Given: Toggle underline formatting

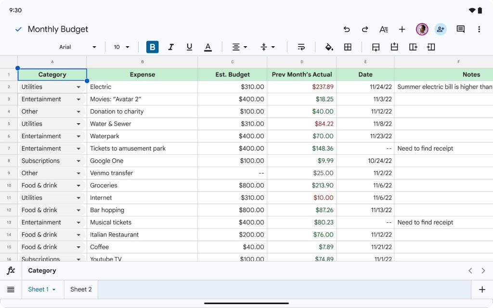Looking at the screenshot, I should click(189, 47).
